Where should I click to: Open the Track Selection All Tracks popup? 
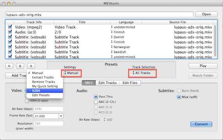(x=142, y=73)
